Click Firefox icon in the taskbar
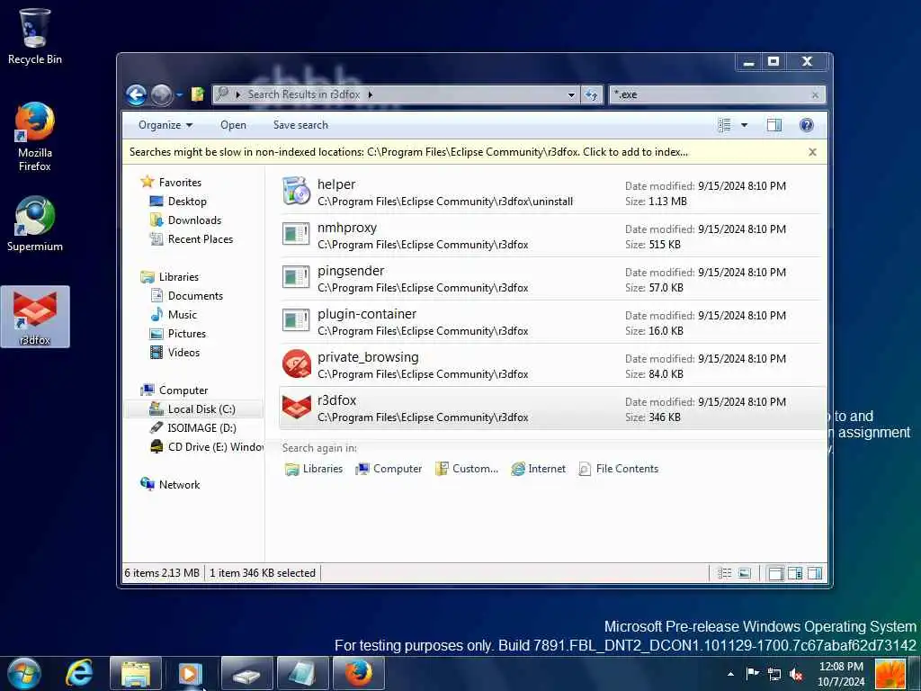Viewport: 921px width, 691px height. 359,673
